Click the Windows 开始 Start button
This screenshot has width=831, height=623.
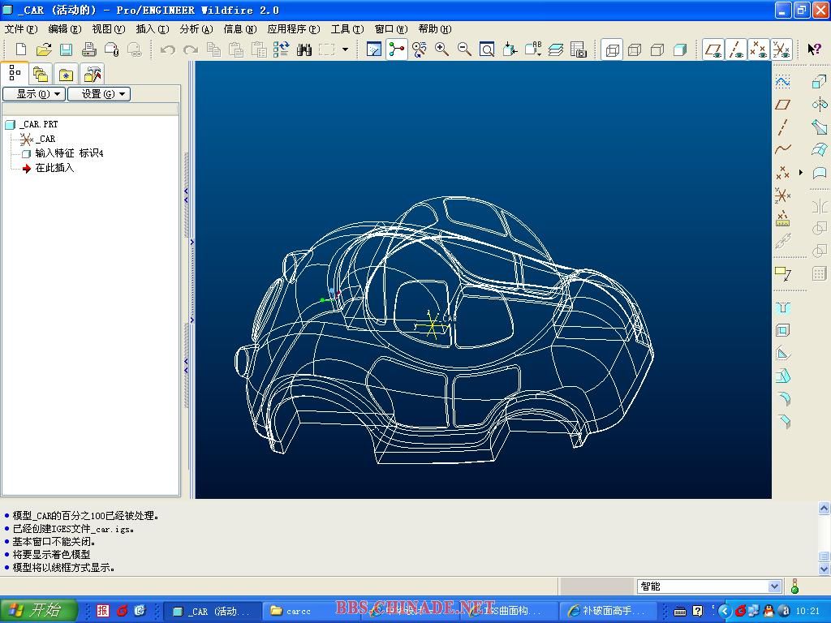[38, 611]
